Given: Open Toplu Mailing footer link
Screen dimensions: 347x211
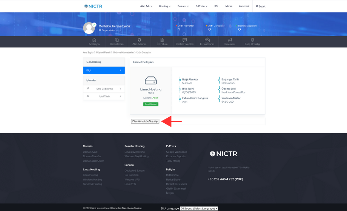Looking at the screenshot, I should tap(173, 161).
